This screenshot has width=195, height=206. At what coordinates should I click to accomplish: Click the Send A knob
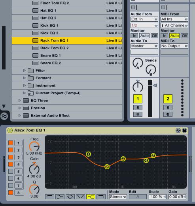(x=138, y=63)
